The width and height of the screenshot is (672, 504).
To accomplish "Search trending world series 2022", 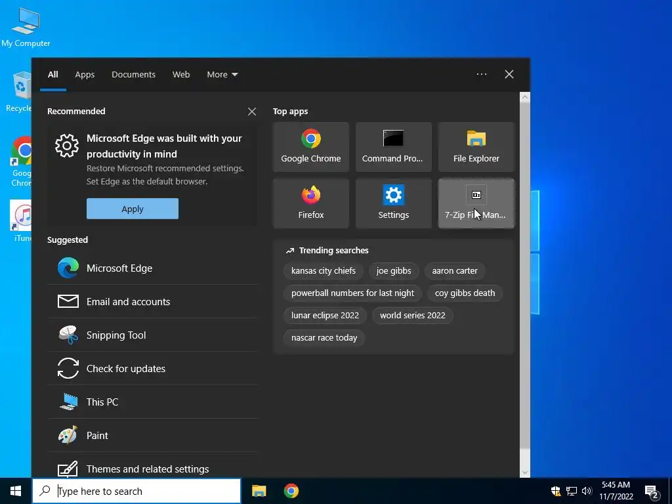I will click(413, 316).
